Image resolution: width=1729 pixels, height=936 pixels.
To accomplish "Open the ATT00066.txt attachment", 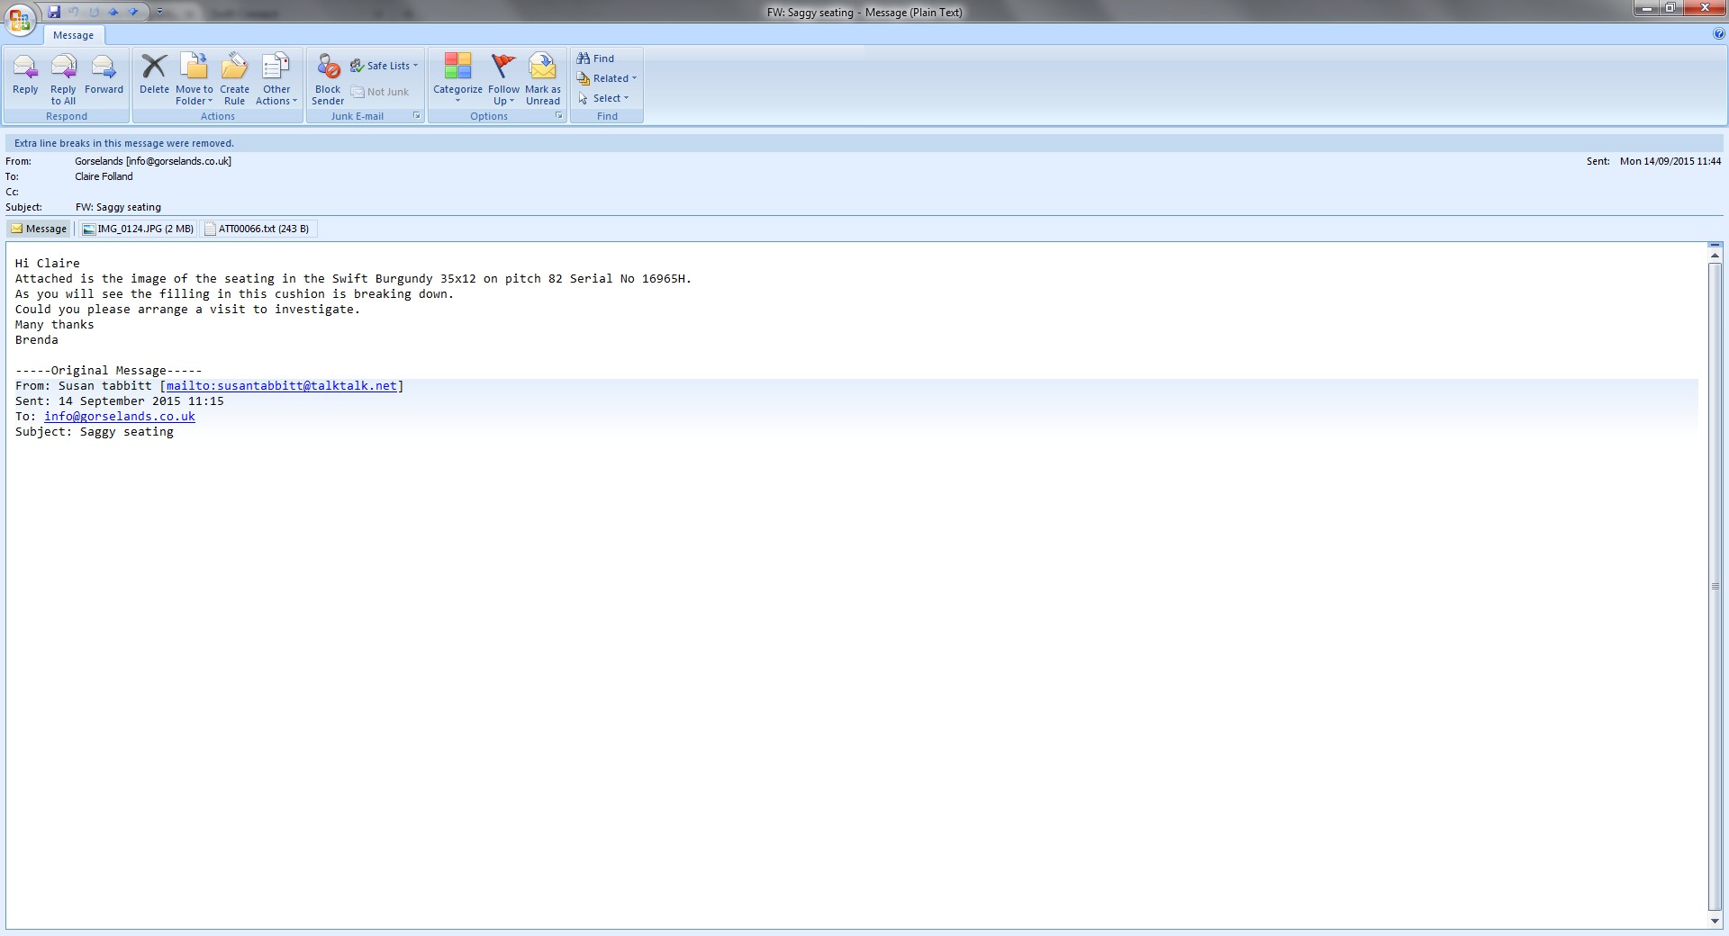I will coord(258,229).
